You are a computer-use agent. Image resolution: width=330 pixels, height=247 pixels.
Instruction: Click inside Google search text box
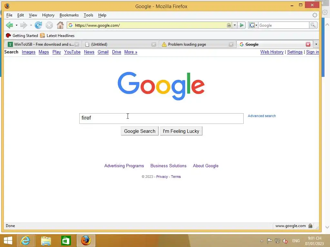[161, 118]
